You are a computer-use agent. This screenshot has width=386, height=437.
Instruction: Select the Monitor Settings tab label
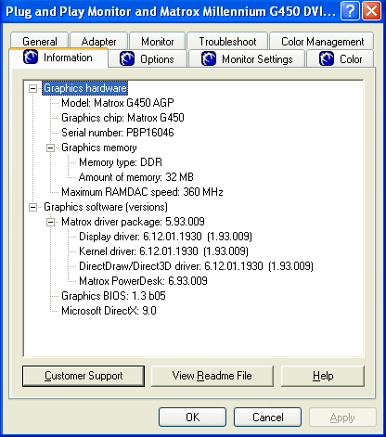pos(257,59)
